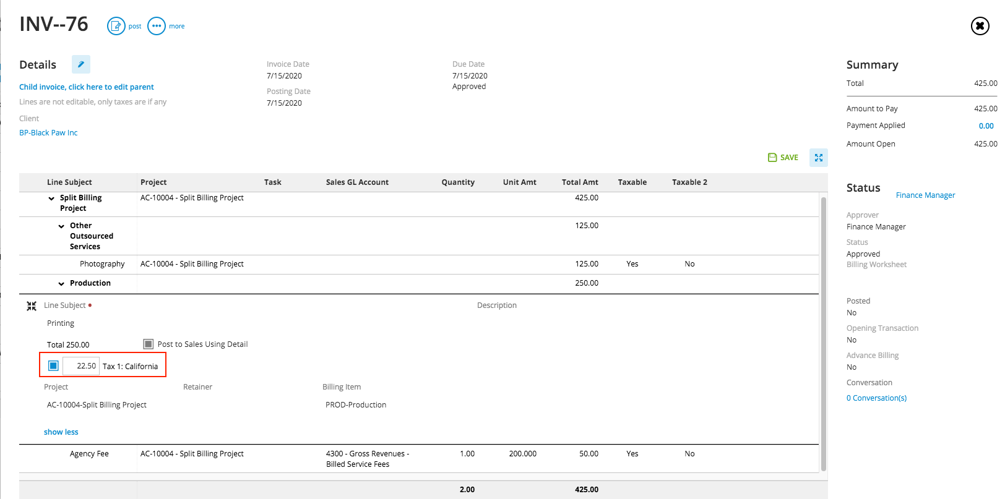Open the more options ellipsis icon

[x=157, y=26]
